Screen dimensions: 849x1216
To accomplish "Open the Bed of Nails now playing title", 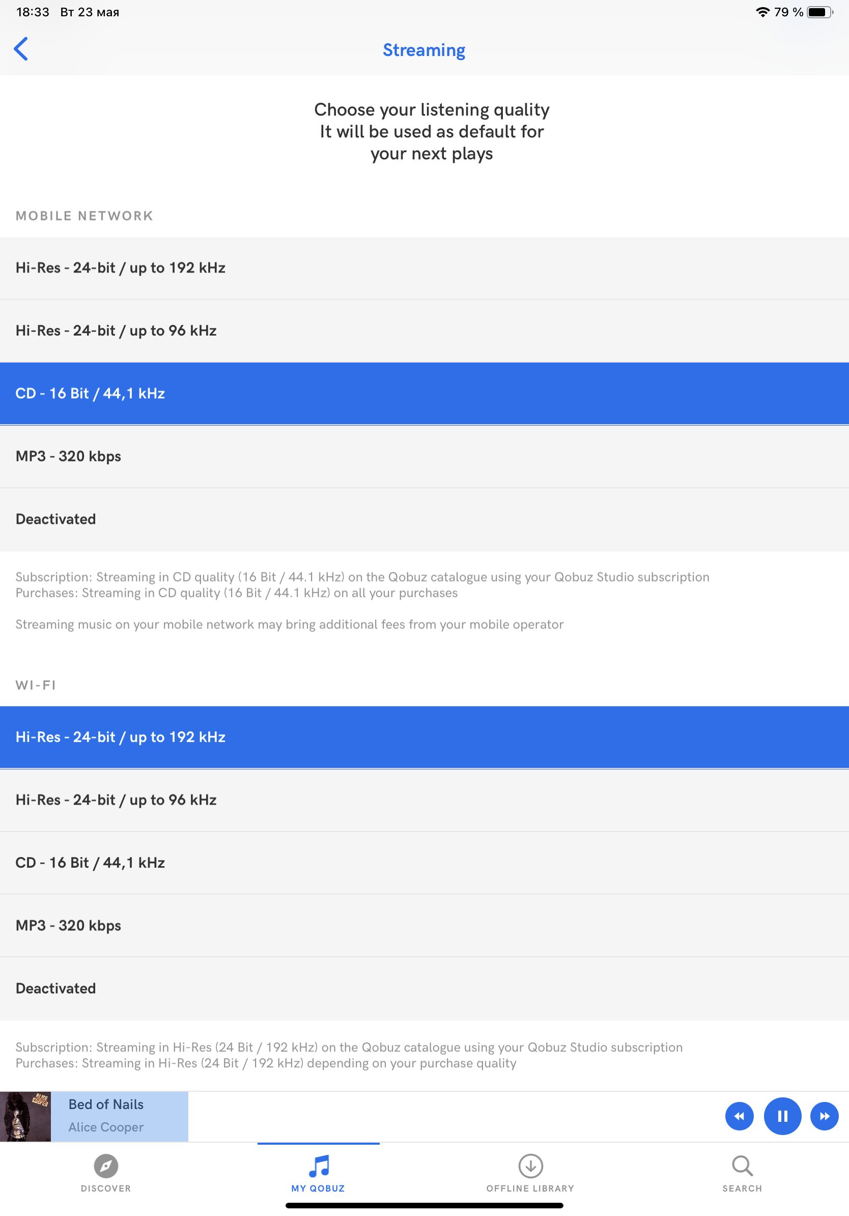I will [x=106, y=1104].
